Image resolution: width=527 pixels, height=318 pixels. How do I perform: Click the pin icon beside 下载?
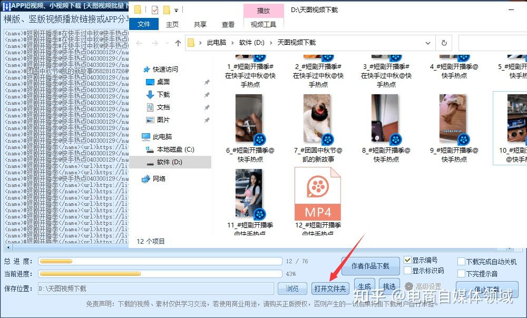[x=207, y=95]
